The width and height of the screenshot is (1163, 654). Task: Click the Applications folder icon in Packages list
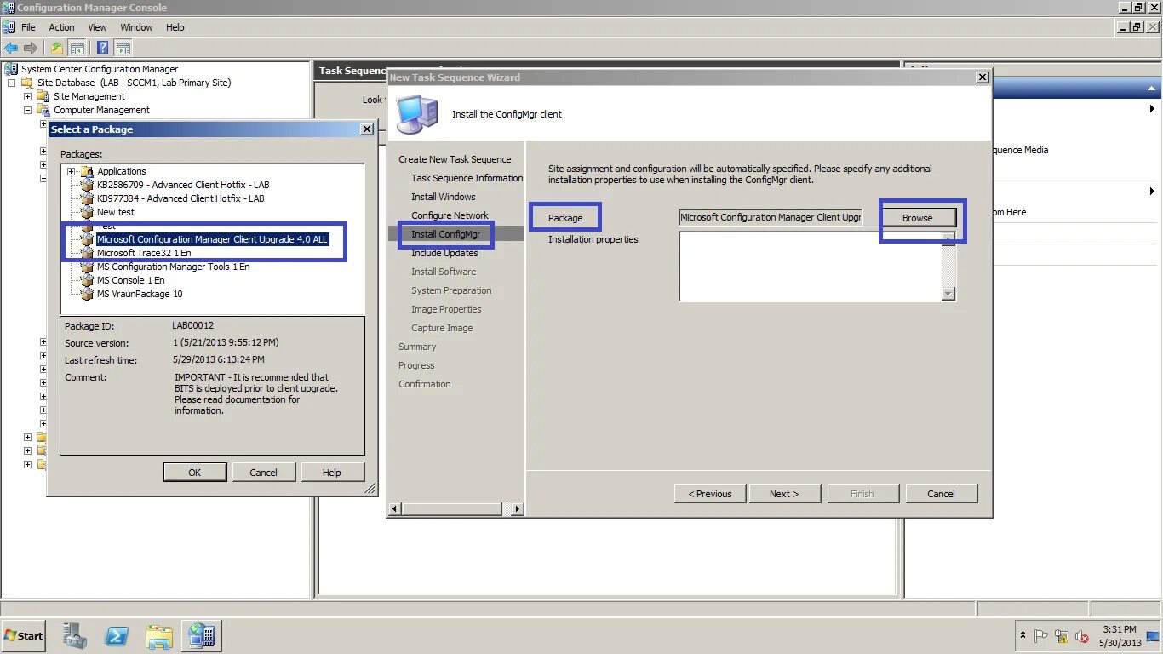point(87,171)
